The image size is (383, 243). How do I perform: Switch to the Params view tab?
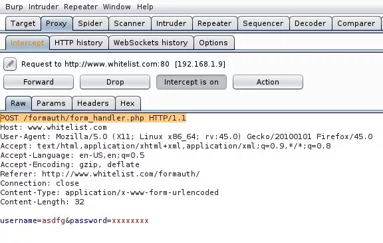pyautogui.click(x=51, y=103)
